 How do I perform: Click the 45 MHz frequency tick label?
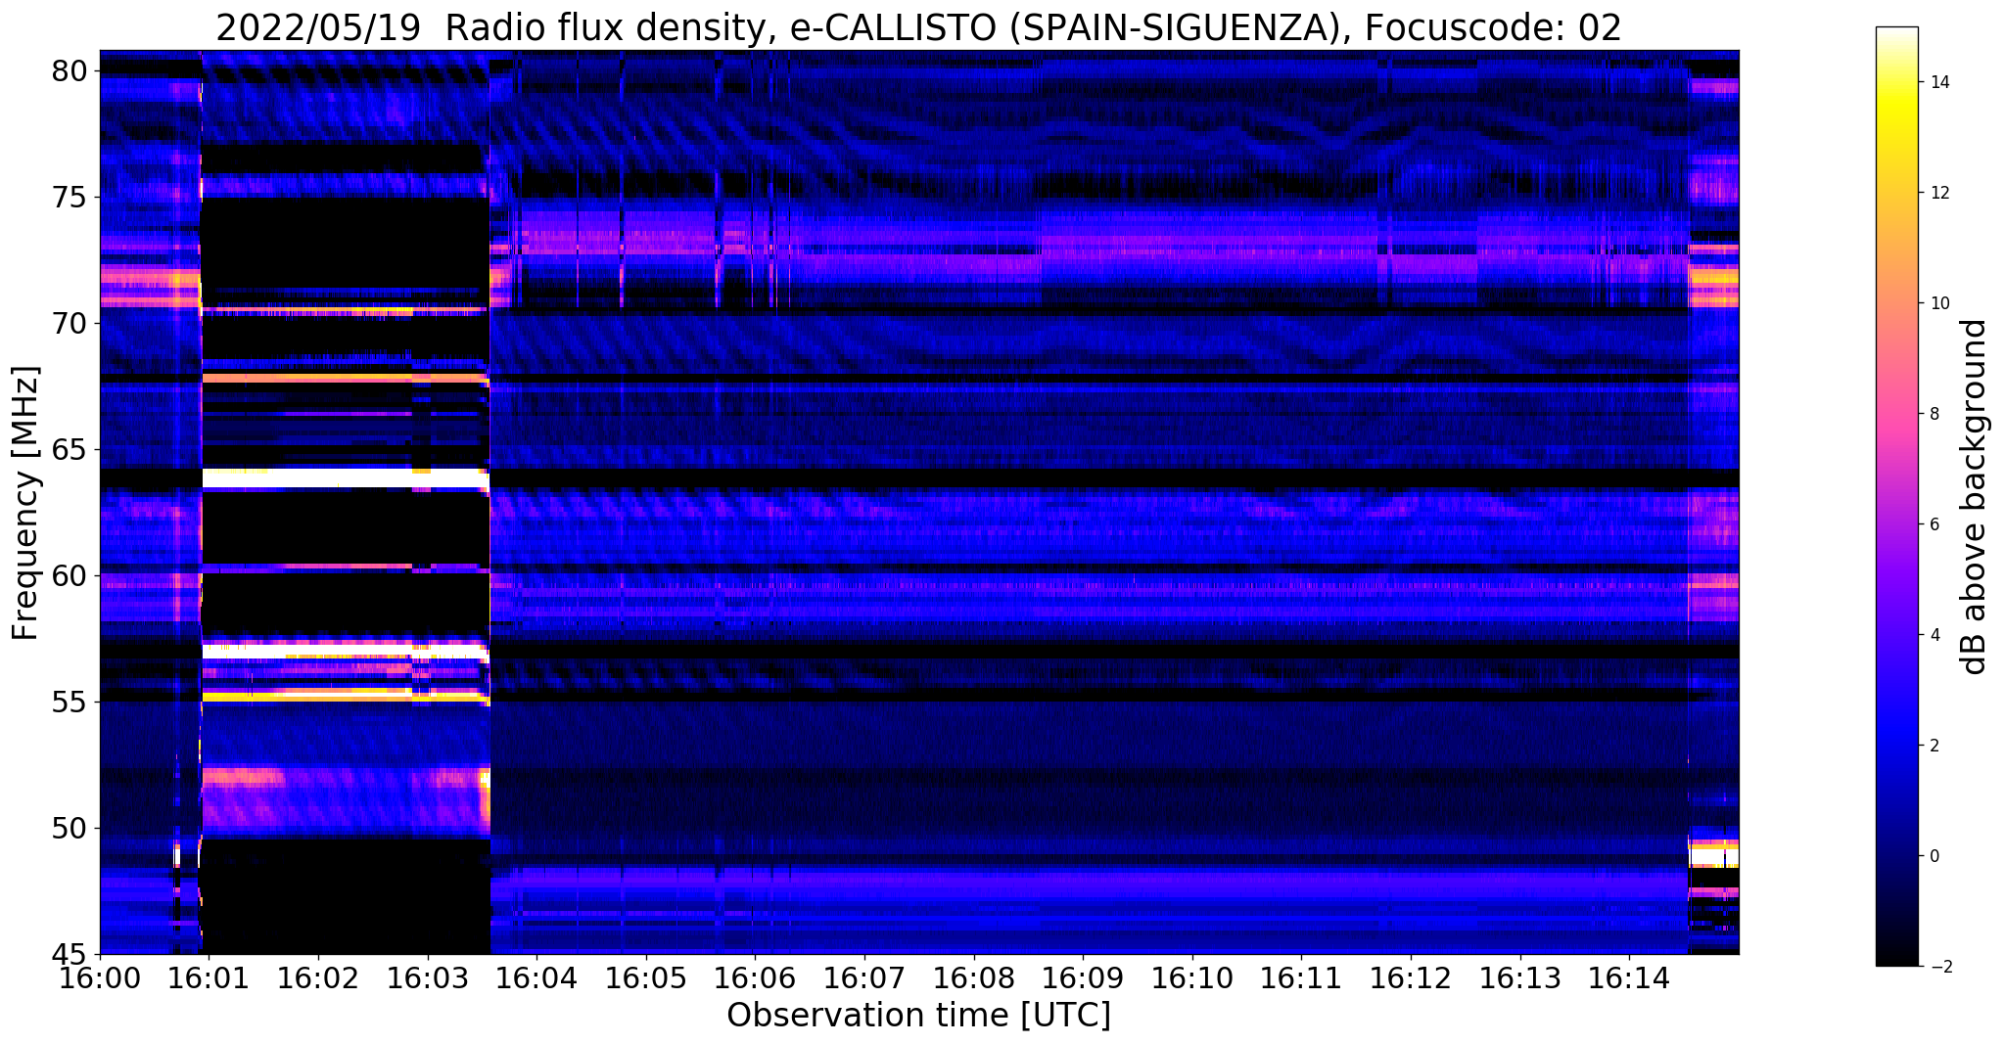click(x=70, y=955)
